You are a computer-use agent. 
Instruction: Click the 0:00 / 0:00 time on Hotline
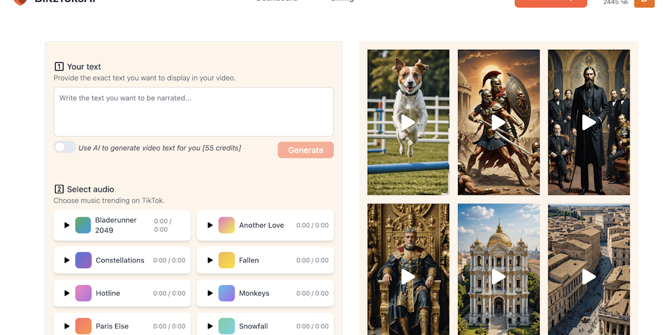click(169, 293)
